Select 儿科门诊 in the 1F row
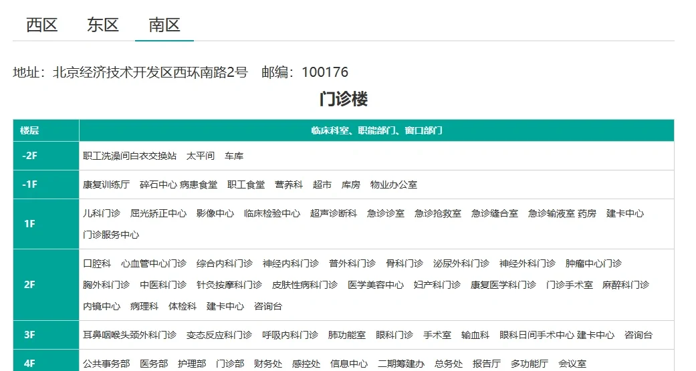 click(x=102, y=214)
